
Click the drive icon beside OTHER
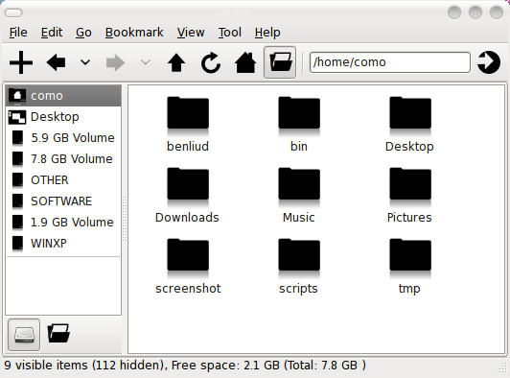(x=17, y=180)
